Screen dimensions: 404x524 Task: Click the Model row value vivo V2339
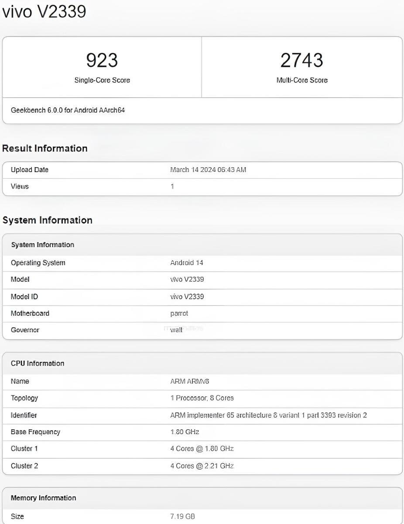187,279
